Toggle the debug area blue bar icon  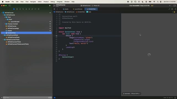tap(55, 98)
